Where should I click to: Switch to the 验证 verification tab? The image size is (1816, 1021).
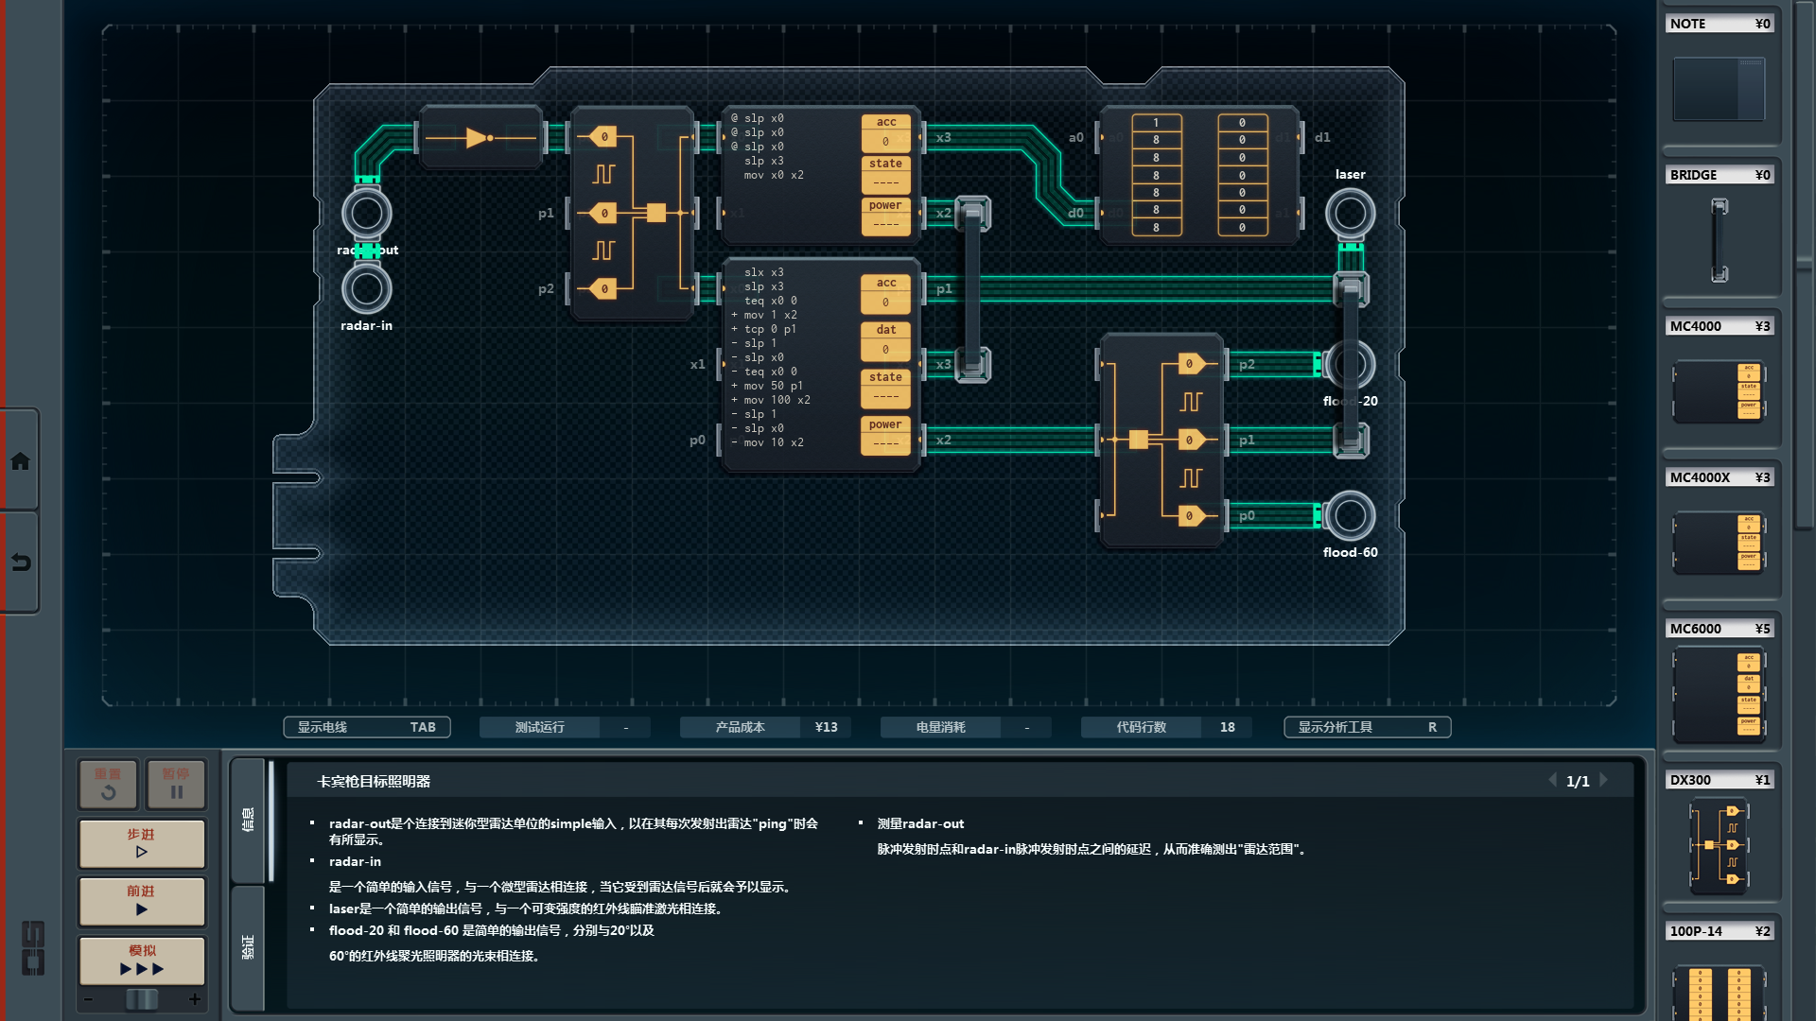click(x=248, y=947)
